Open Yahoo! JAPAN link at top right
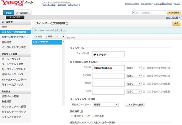The image size is (182, 125). [x=132, y=3]
